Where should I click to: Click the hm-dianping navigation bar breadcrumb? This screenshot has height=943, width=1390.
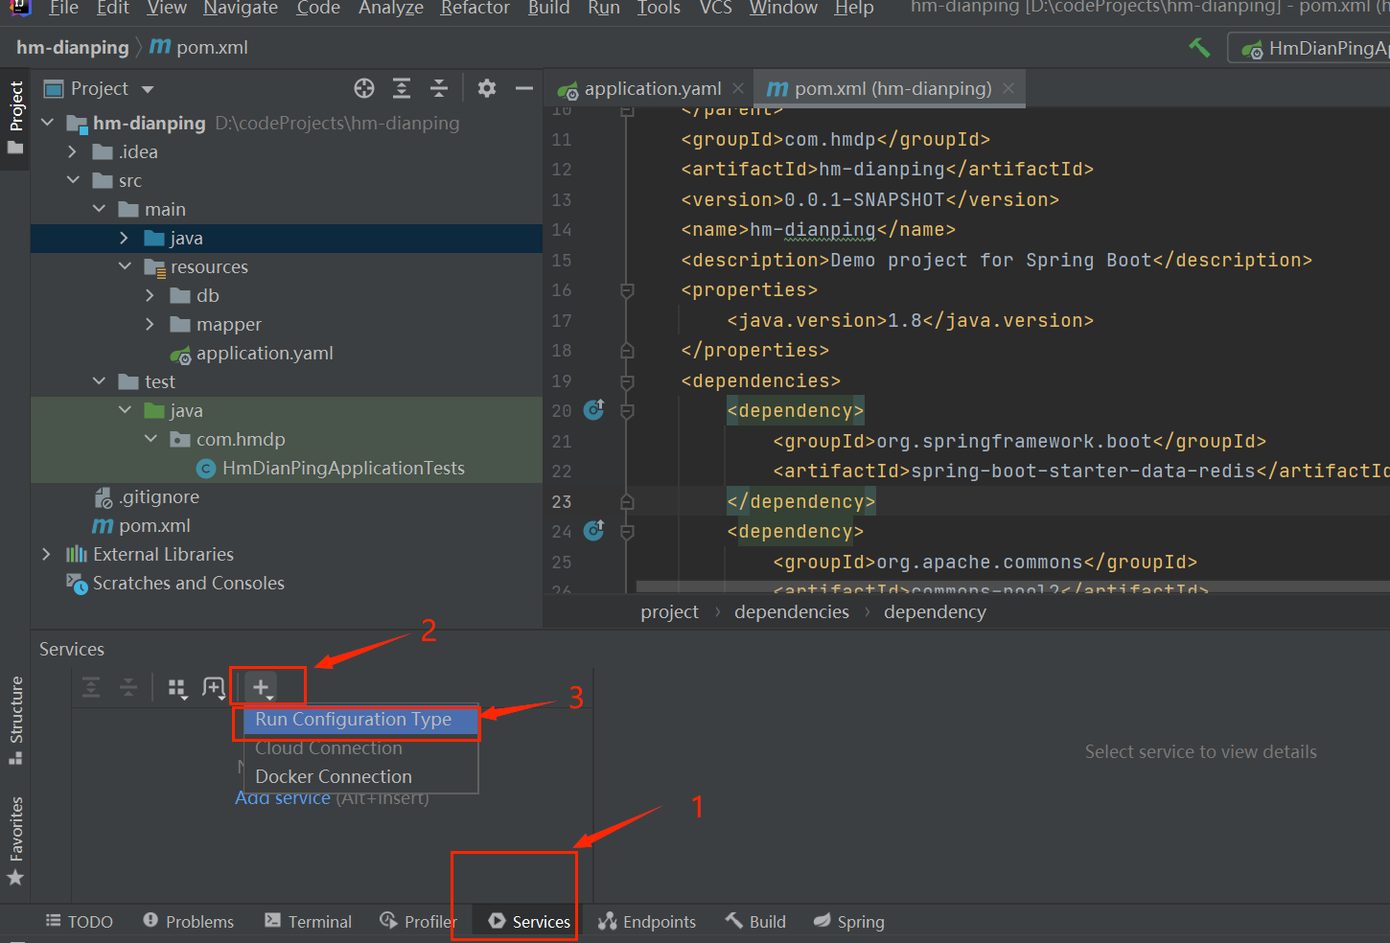click(73, 48)
